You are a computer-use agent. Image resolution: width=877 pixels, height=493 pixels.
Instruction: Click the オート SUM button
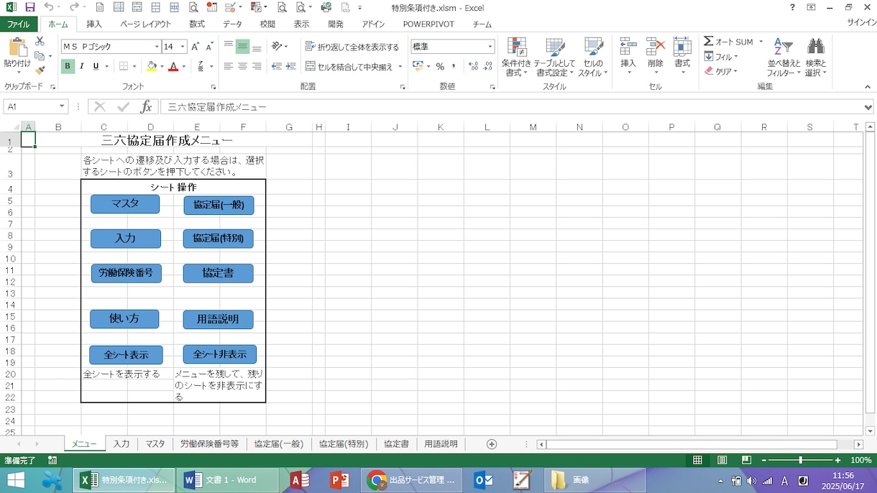728,42
